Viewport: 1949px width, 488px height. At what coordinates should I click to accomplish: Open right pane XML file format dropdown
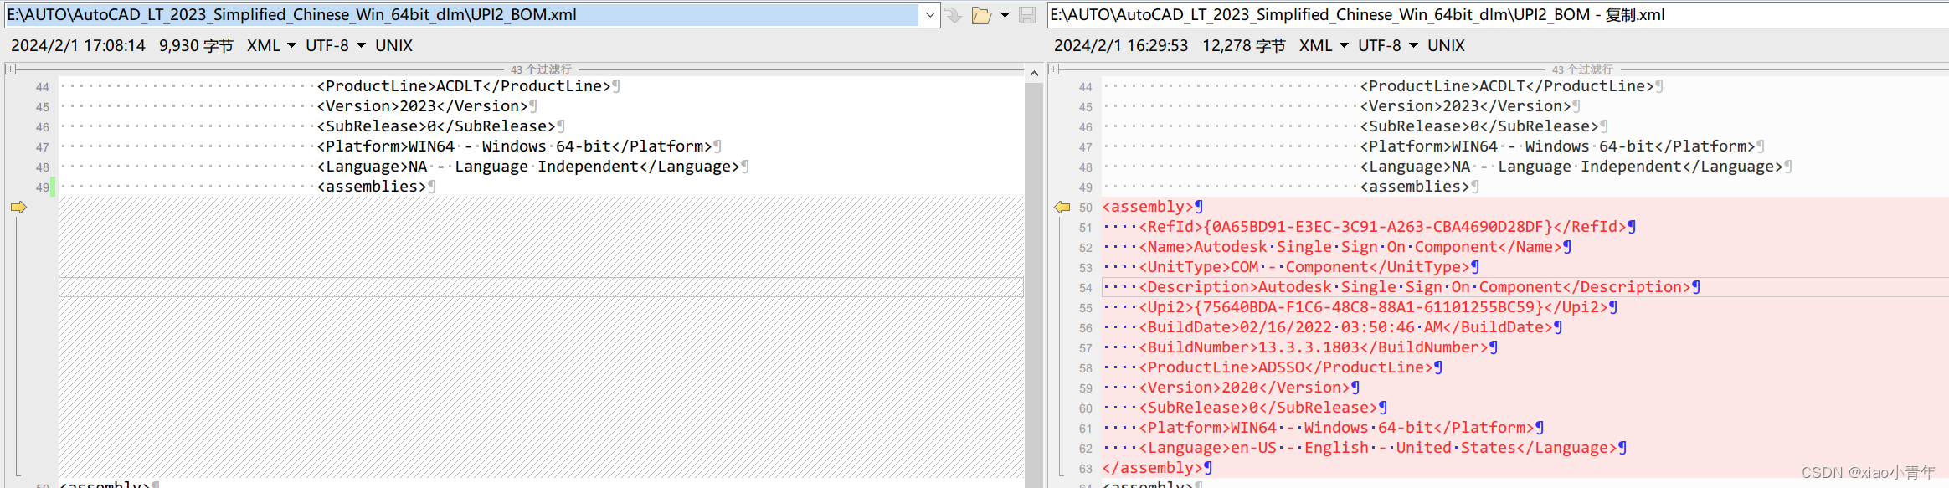[1324, 45]
